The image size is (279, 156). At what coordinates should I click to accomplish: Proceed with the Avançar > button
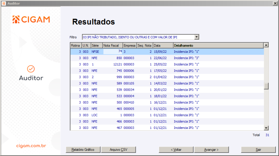211,150
